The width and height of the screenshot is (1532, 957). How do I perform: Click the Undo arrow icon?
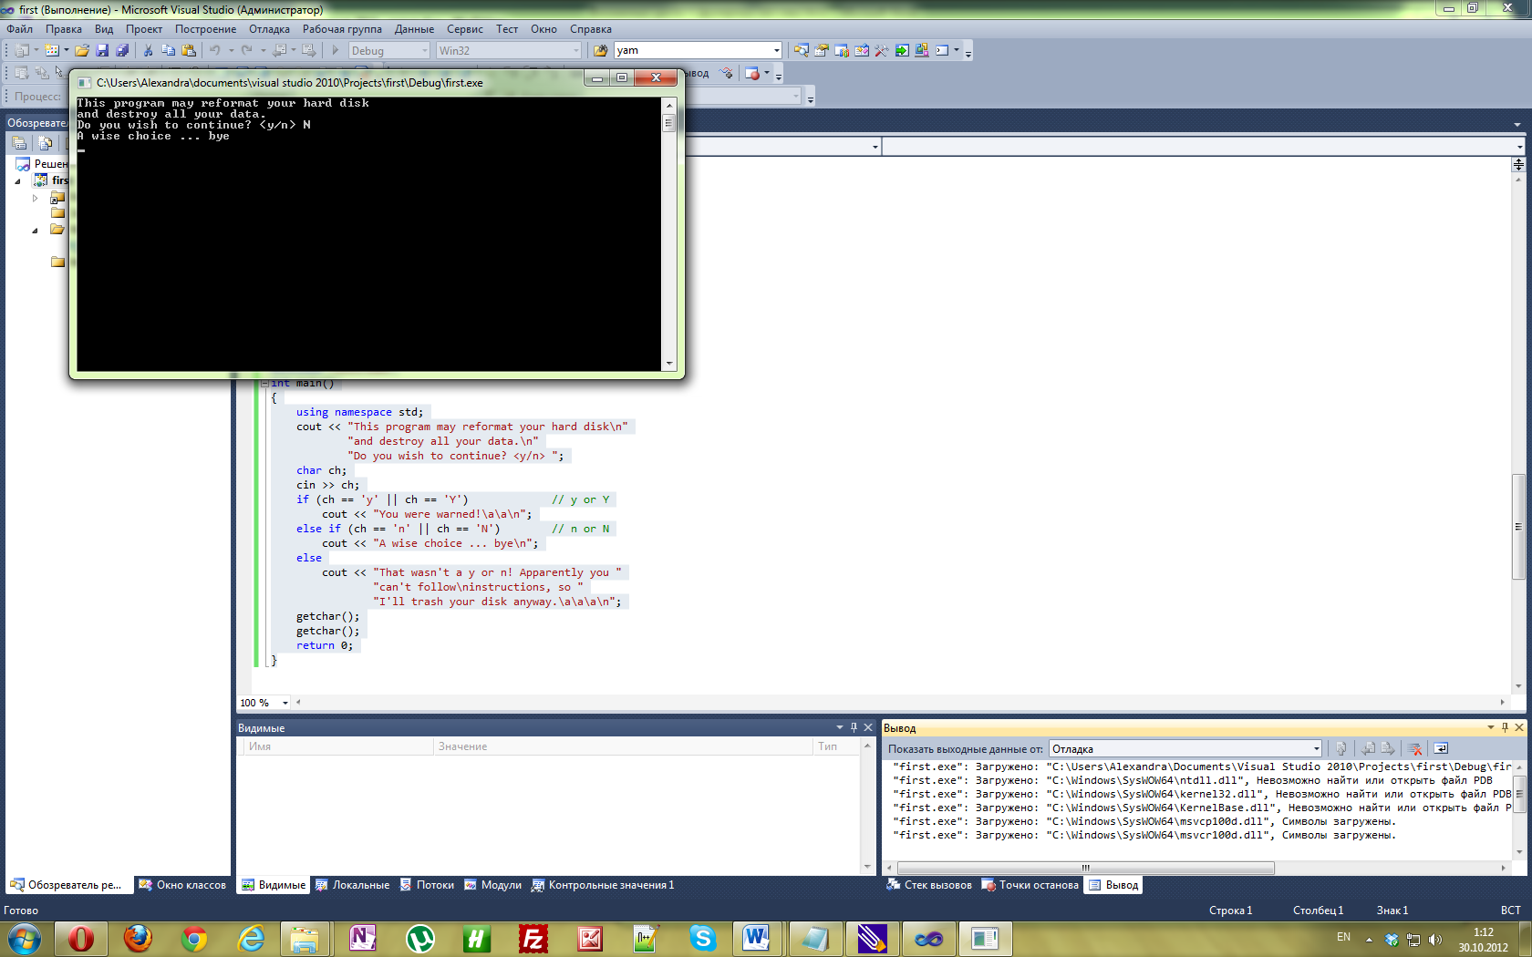pos(214,51)
